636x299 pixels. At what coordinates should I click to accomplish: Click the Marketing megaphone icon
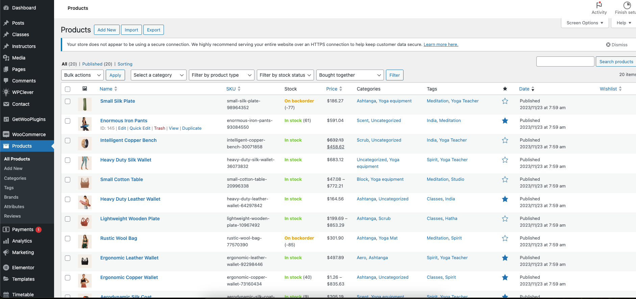(6, 252)
